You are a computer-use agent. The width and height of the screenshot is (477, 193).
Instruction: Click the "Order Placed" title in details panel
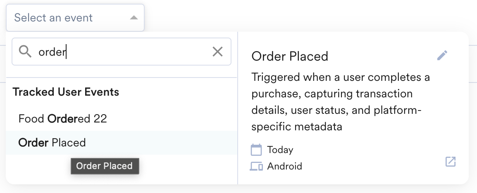tap(290, 56)
